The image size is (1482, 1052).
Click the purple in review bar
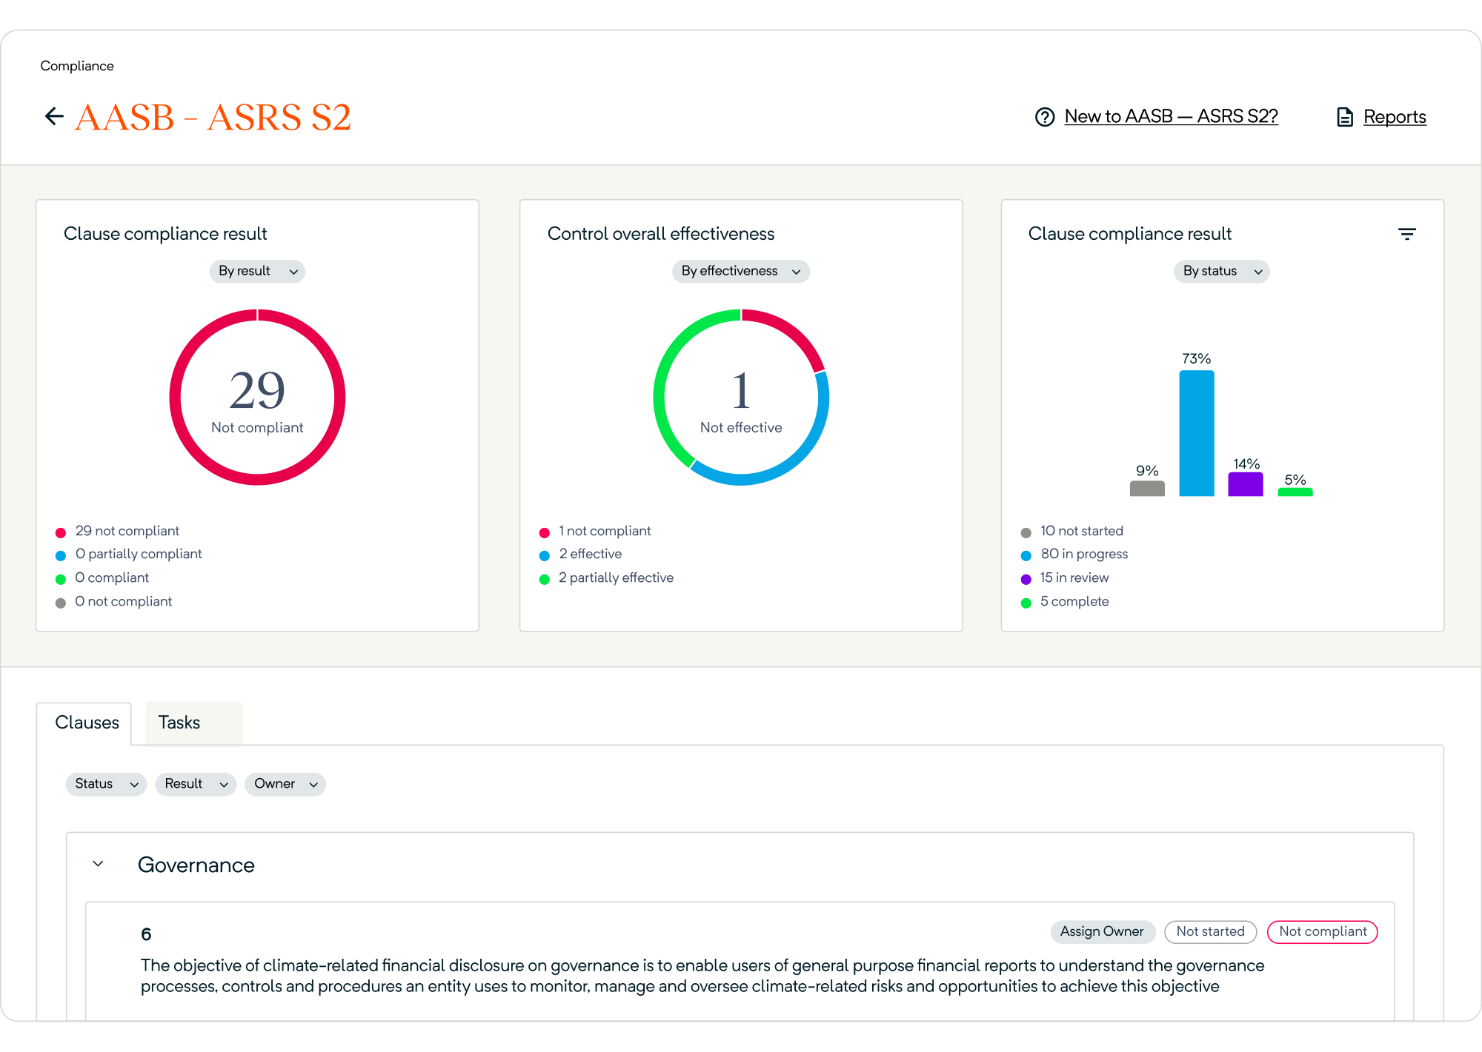click(x=1246, y=484)
